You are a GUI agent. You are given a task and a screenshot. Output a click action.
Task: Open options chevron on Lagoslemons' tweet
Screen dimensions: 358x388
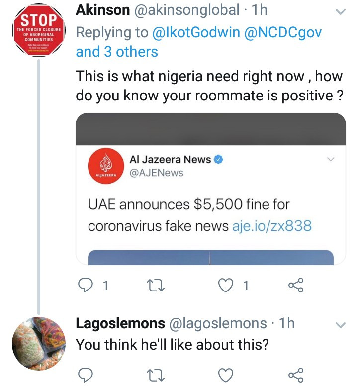[x=341, y=325]
